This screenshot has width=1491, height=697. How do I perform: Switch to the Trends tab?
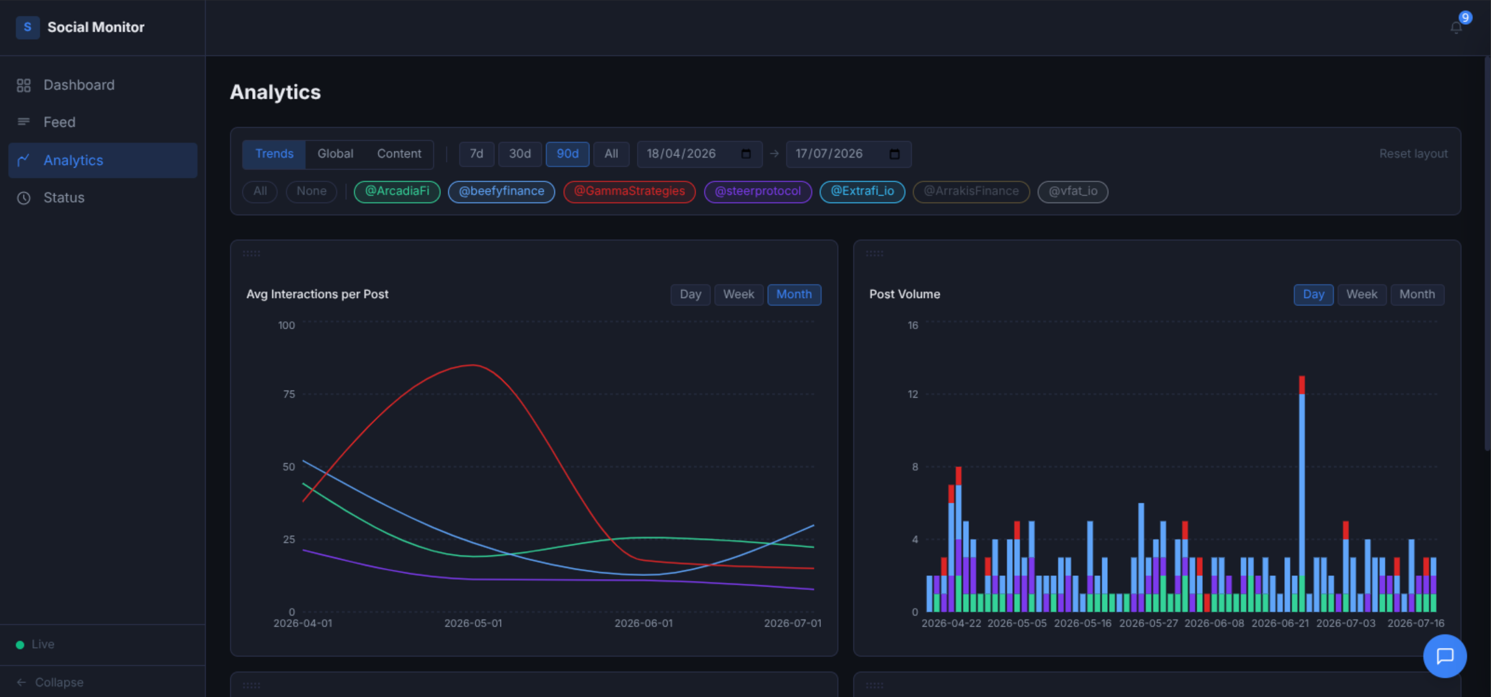(x=274, y=154)
